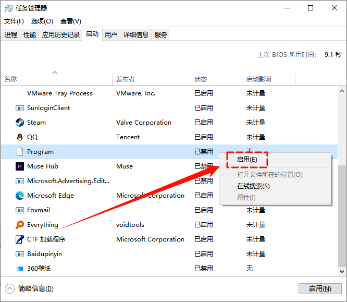347x302 pixels.
Task: Click the Baidupinyin row icon
Action: click(x=20, y=254)
